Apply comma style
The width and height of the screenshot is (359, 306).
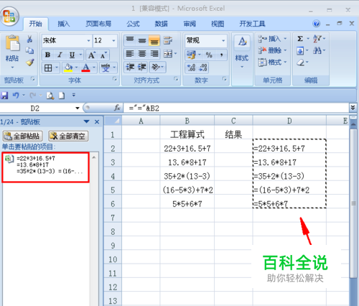222,55
